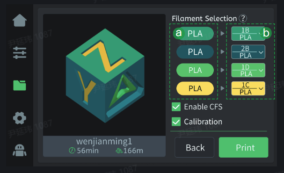The height and width of the screenshot is (173, 284).
Task: Select the light green PLA filament swatch
Action: [x=195, y=70]
